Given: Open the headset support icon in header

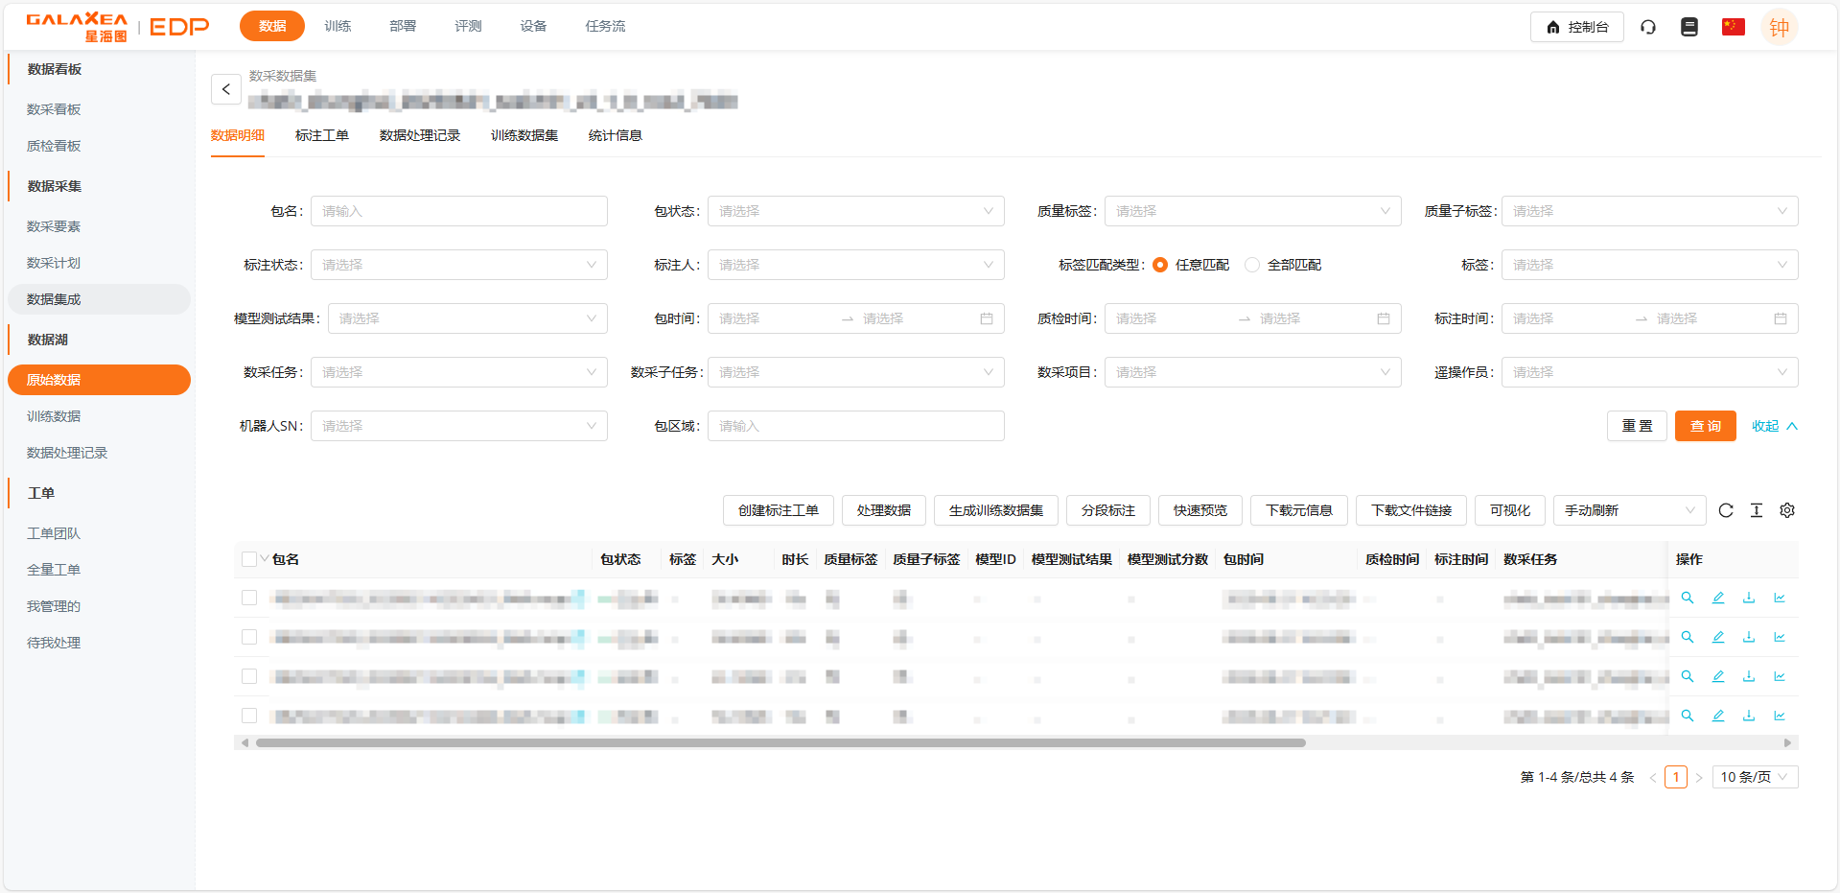Looking at the screenshot, I should point(1648,27).
